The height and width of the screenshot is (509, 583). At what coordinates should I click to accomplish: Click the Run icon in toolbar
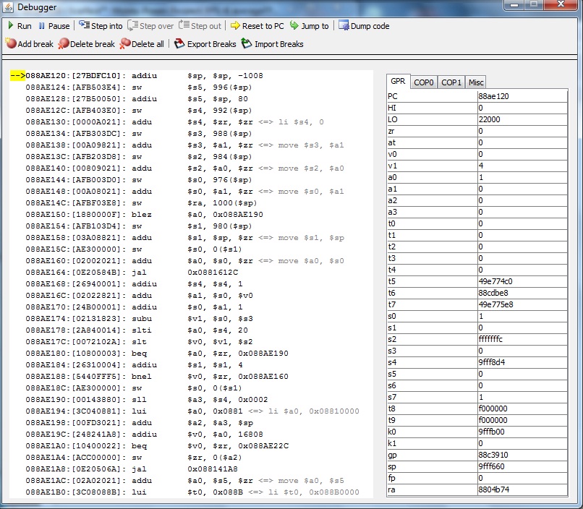click(10, 26)
